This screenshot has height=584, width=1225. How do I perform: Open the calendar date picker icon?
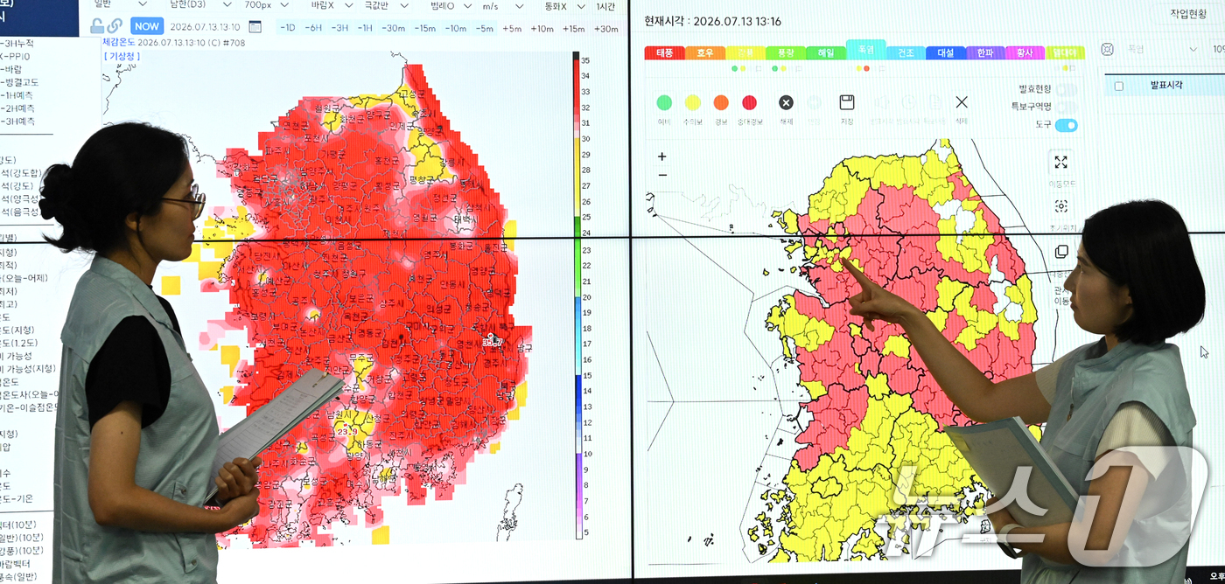(255, 26)
